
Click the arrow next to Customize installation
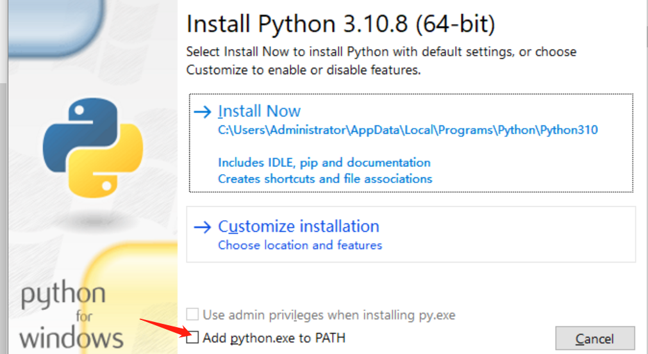(x=203, y=227)
